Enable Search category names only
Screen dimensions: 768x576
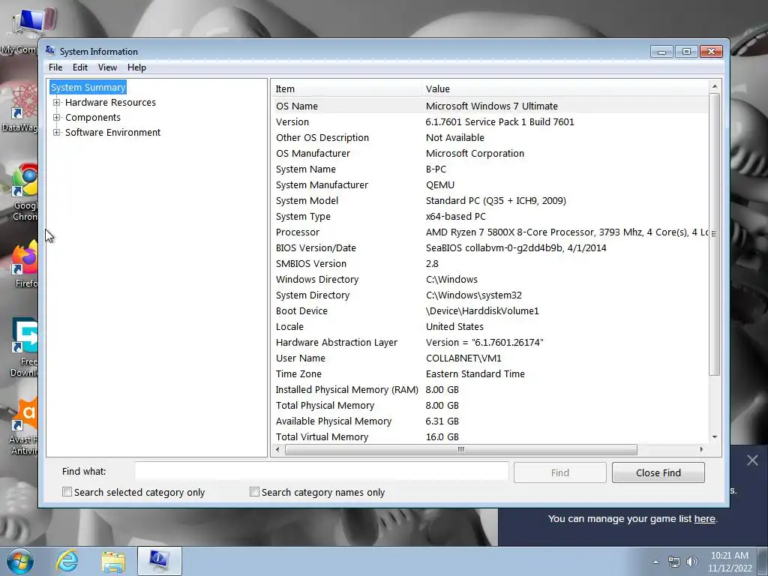254,492
